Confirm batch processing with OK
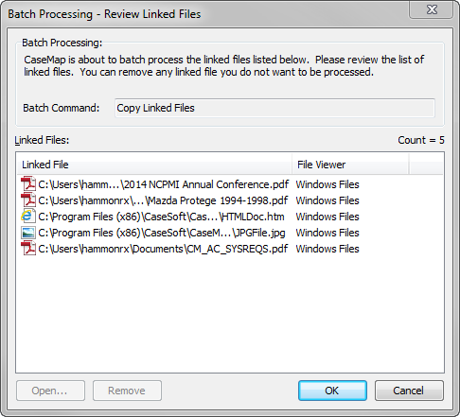Image resolution: width=460 pixels, height=417 pixels. [332, 391]
